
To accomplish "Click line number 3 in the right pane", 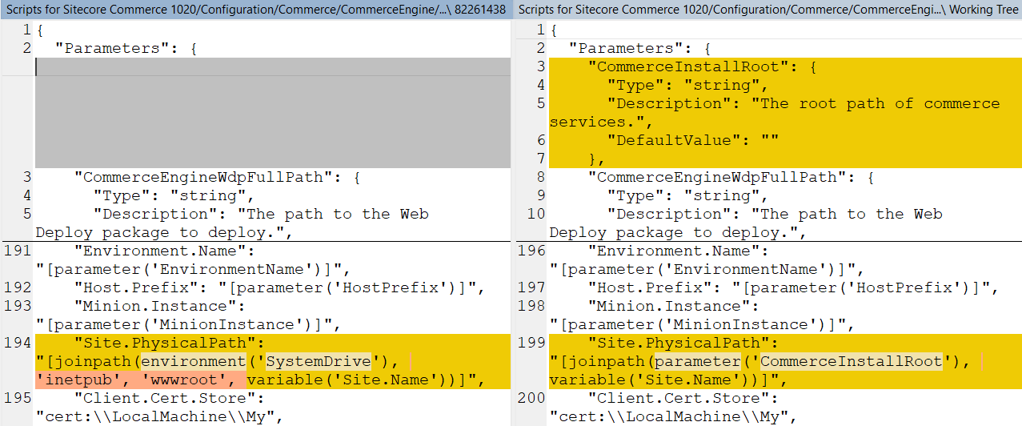I will click(x=540, y=66).
